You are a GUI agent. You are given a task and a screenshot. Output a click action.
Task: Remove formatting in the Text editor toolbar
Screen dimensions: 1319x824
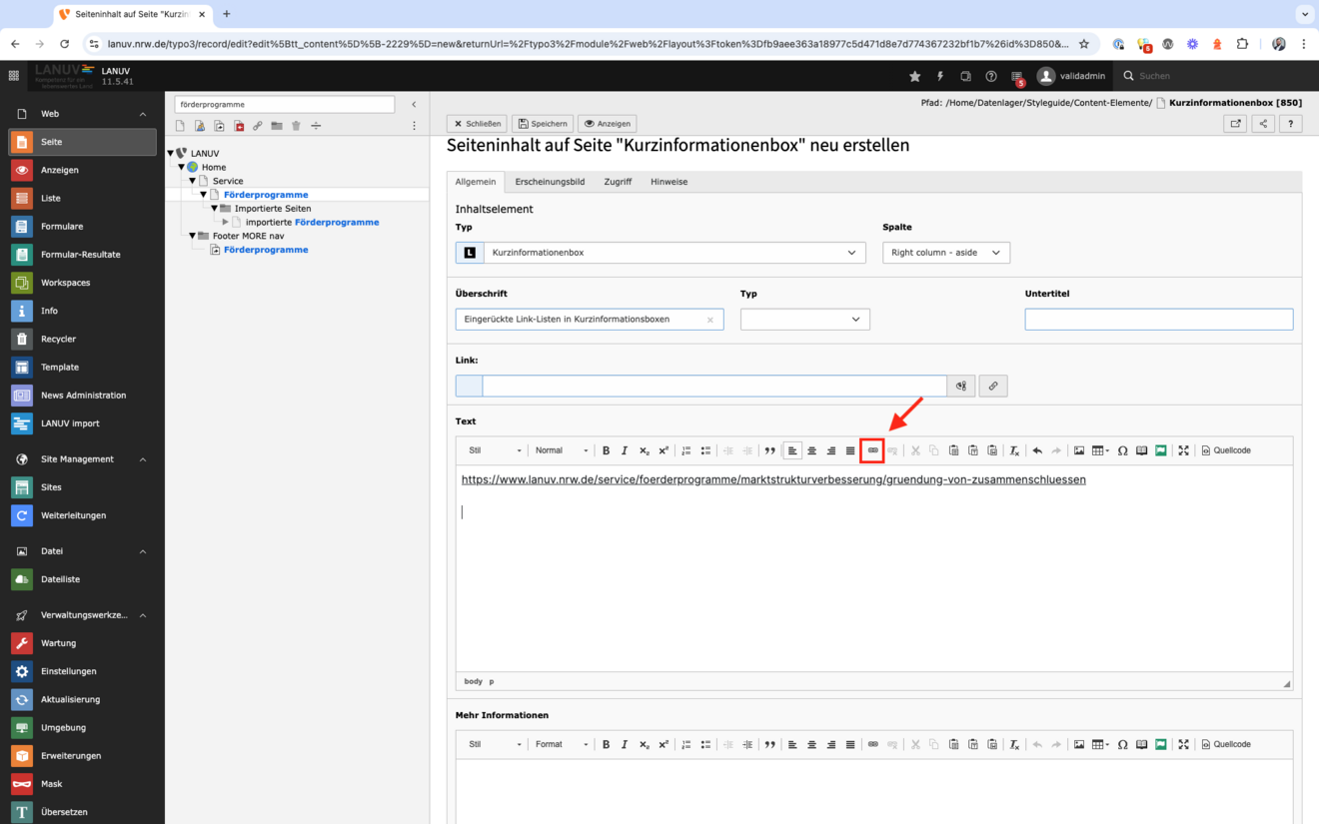point(1014,450)
